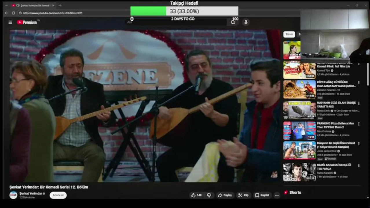Viewport: 370px width, 208px height.
Task: Click the video title Şevkat Yerimdar 12. Bölüm
Action: click(49, 187)
